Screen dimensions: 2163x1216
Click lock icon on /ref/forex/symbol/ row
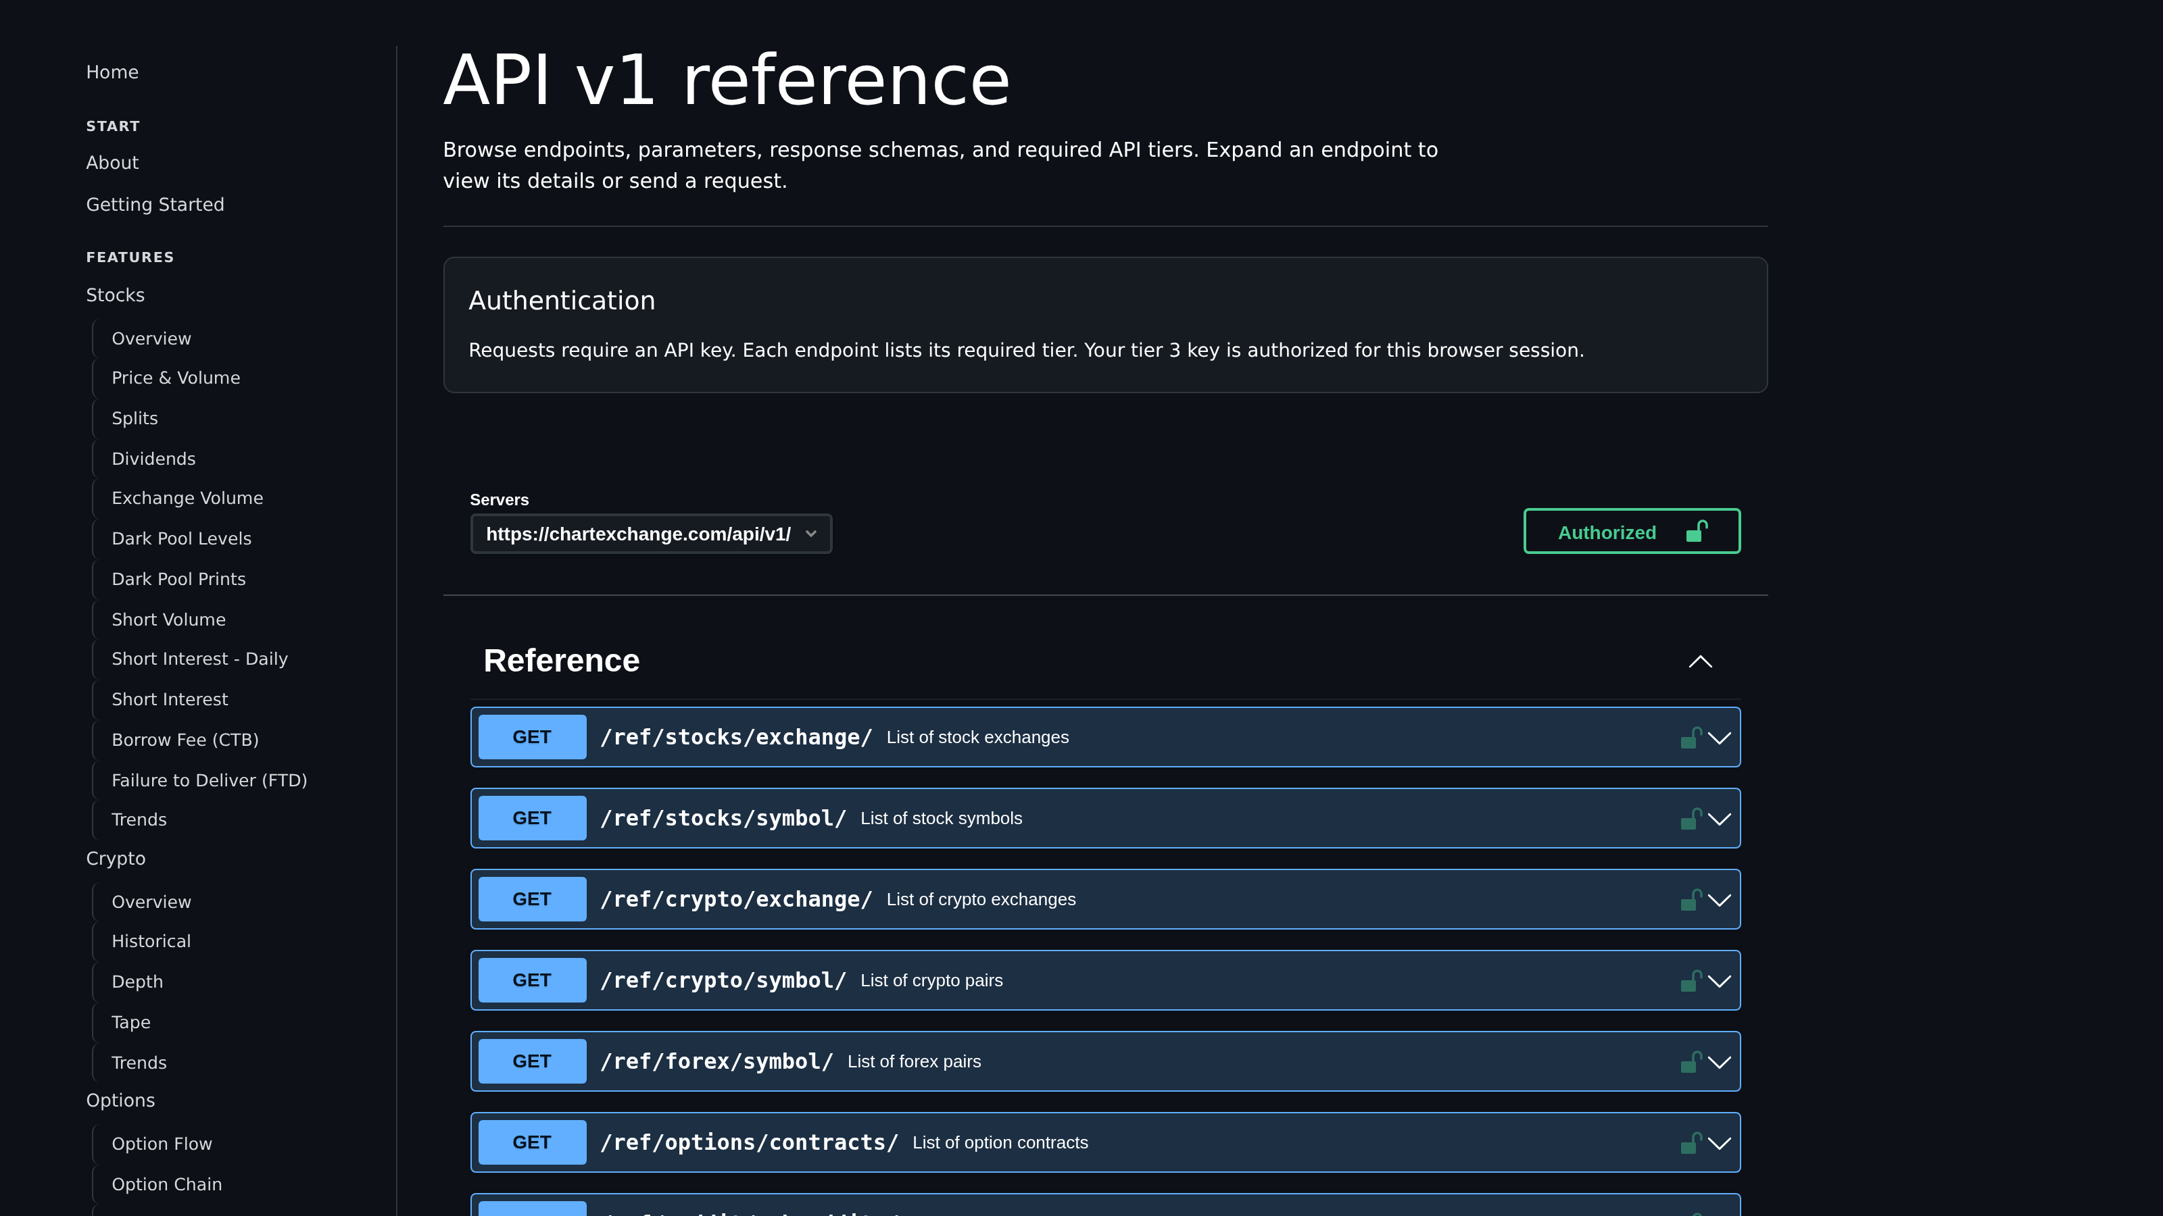click(1691, 1061)
